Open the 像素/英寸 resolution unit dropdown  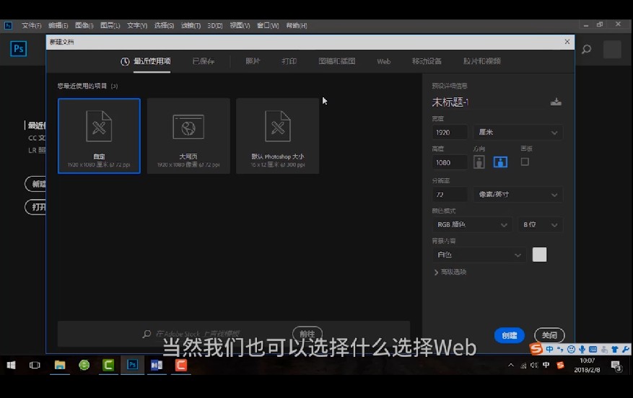(518, 195)
